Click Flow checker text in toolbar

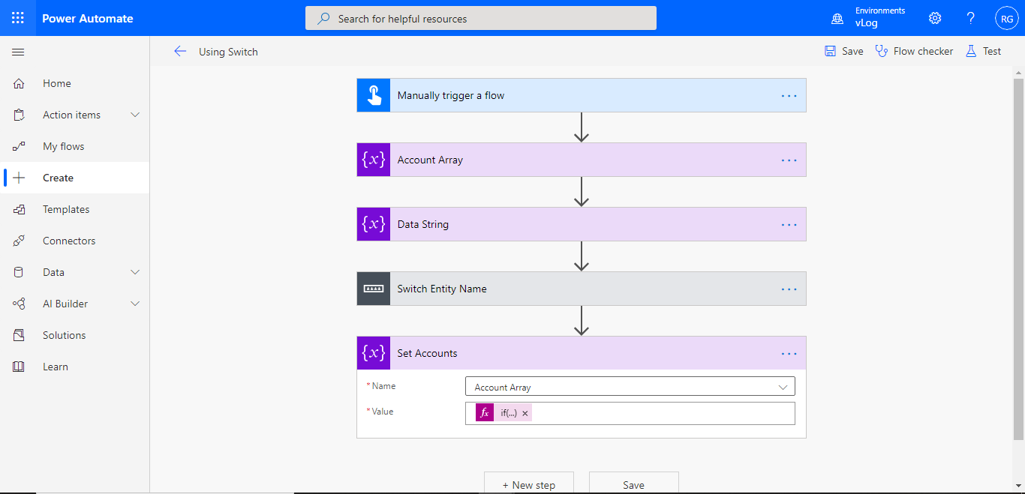[x=924, y=51]
